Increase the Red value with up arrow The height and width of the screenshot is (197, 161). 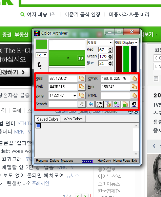[110, 49]
